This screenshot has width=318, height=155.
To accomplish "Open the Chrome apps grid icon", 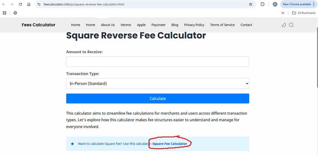I will (x=4, y=13).
